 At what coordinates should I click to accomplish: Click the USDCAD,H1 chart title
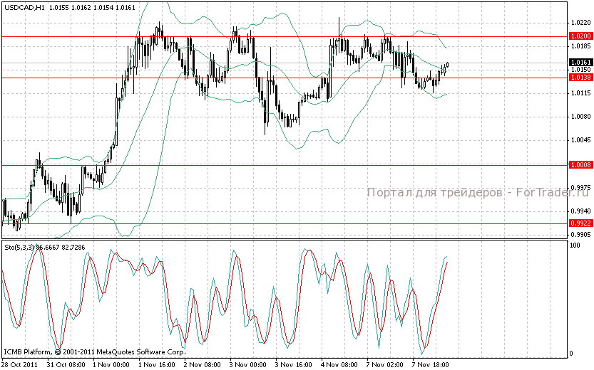(x=26, y=6)
